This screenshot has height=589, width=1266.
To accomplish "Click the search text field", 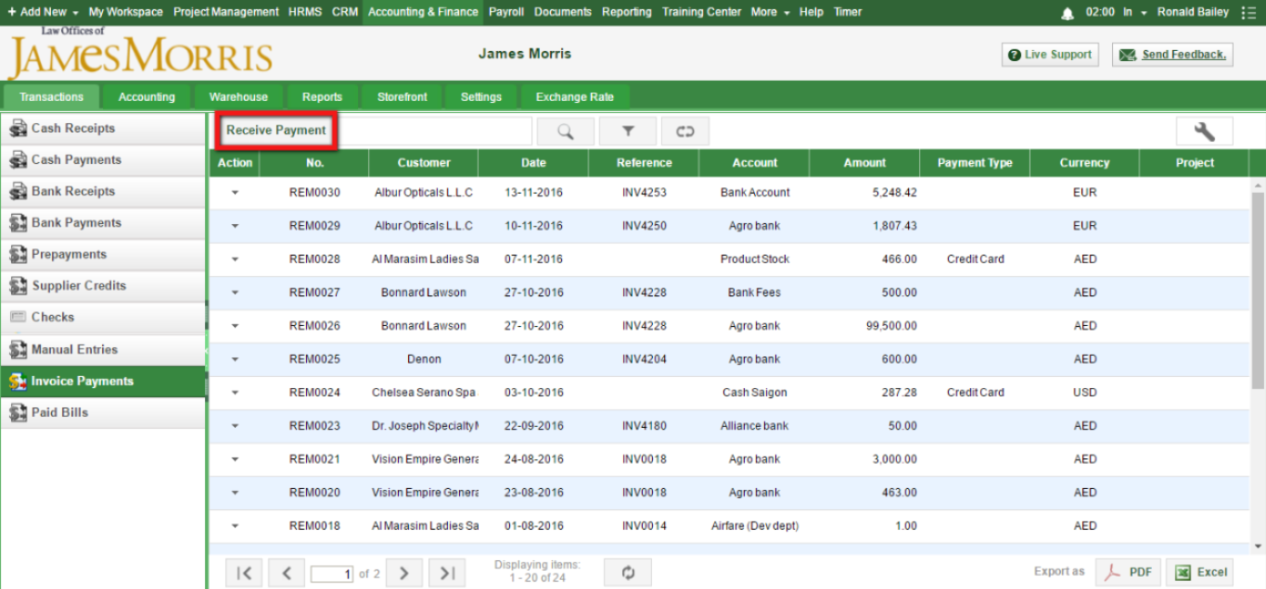I will [434, 132].
